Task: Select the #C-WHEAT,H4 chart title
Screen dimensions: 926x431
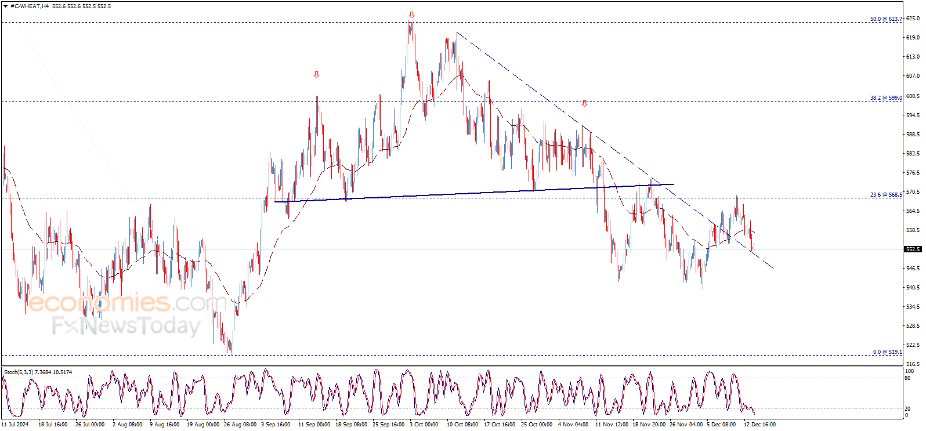Action: click(x=30, y=6)
